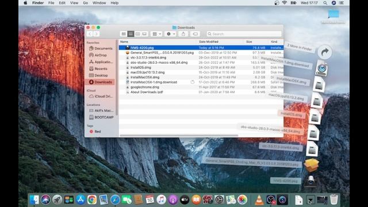
Task: Focus the Finder Search field
Action: click(x=244, y=34)
